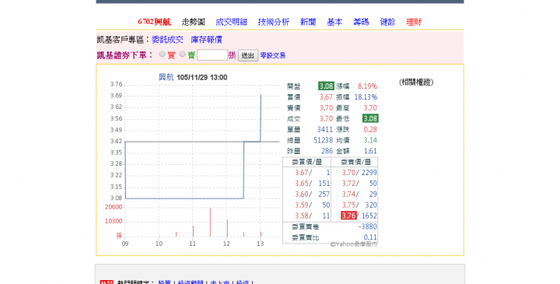The width and height of the screenshot is (560, 284).
Task: Click the 最低 value 3.08
Action: coord(370,118)
